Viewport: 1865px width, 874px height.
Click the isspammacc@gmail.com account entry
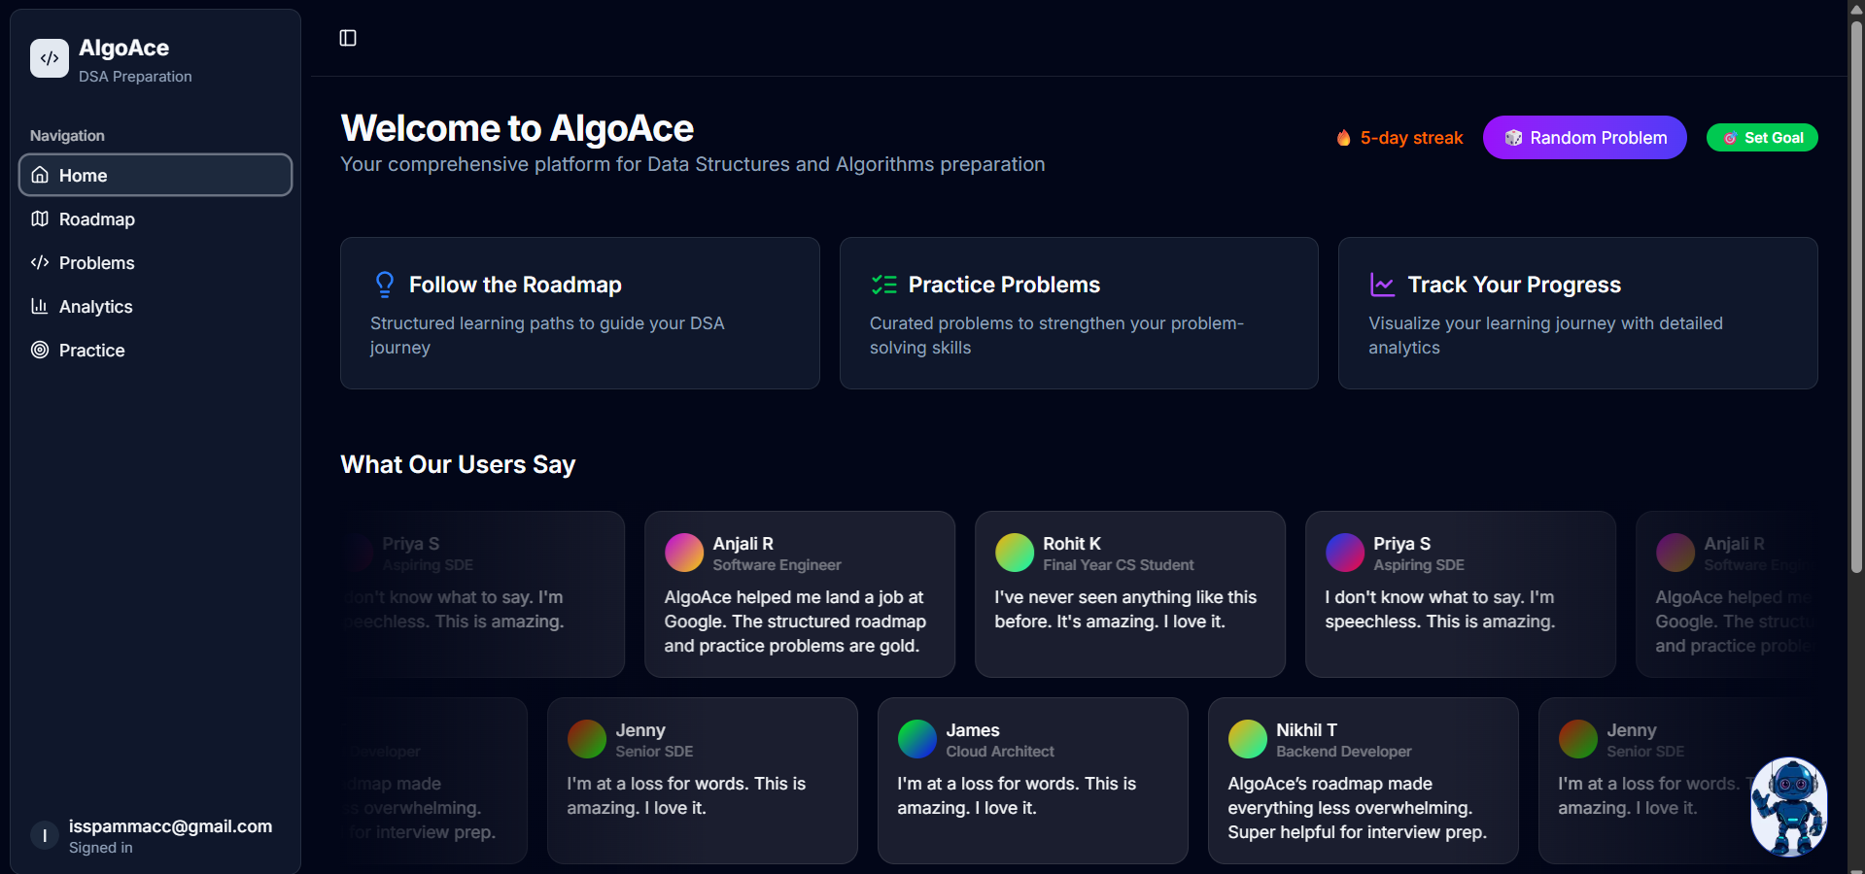click(155, 835)
